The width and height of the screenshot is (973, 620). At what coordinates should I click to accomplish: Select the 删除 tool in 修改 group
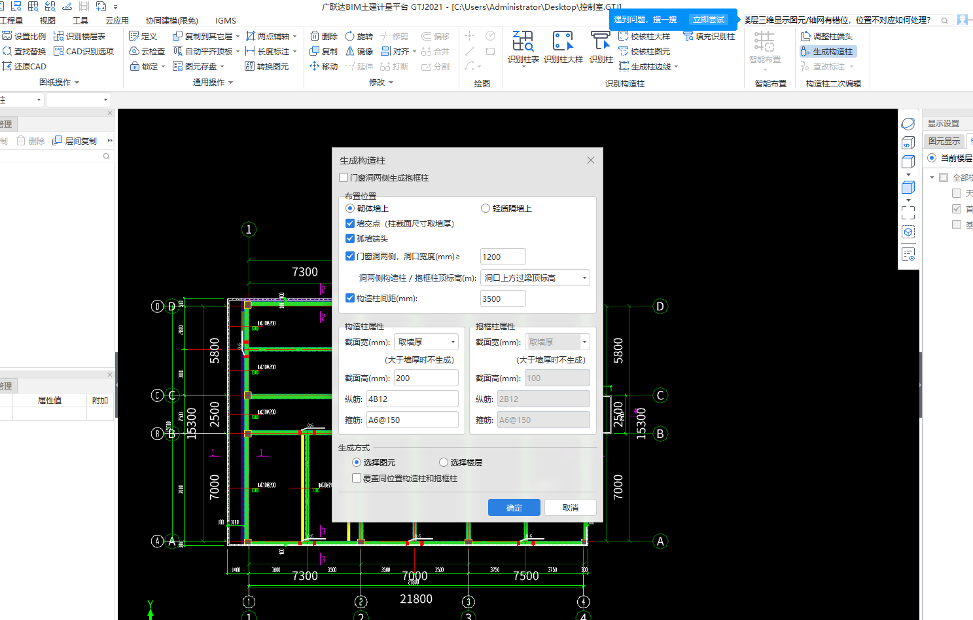coord(324,36)
